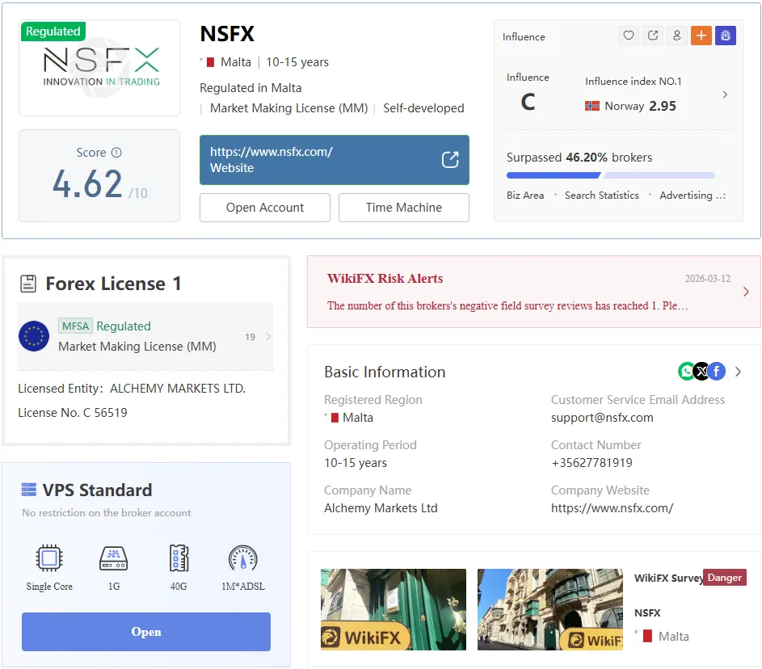Open the https://www.nsfx.com/ Website banner
The image size is (762, 669).
pos(335,160)
